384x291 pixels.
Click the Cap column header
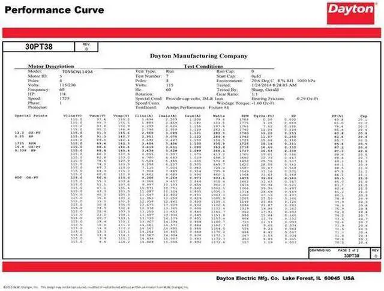364,115
